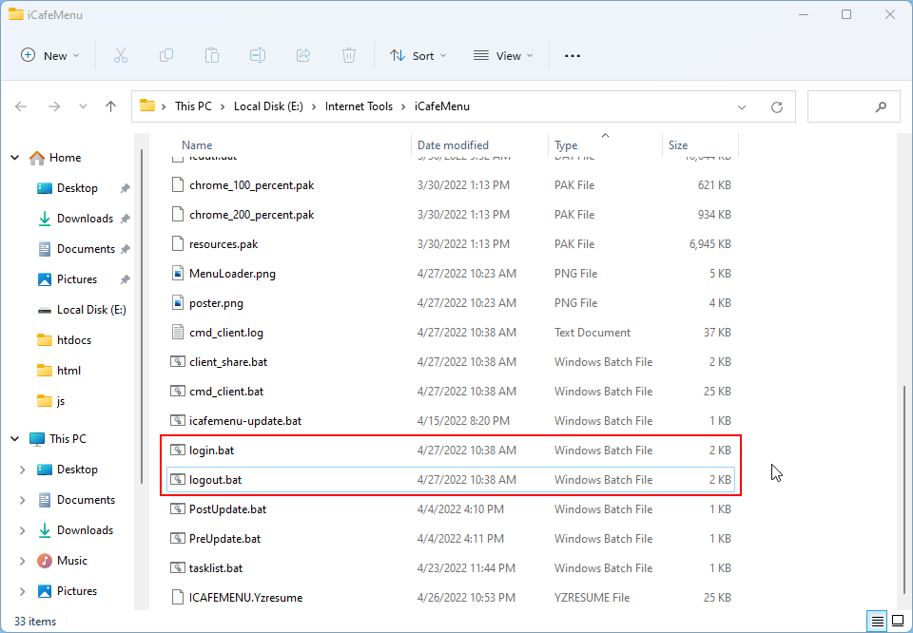
Task: Click the Copy icon in toolbar
Action: point(166,56)
